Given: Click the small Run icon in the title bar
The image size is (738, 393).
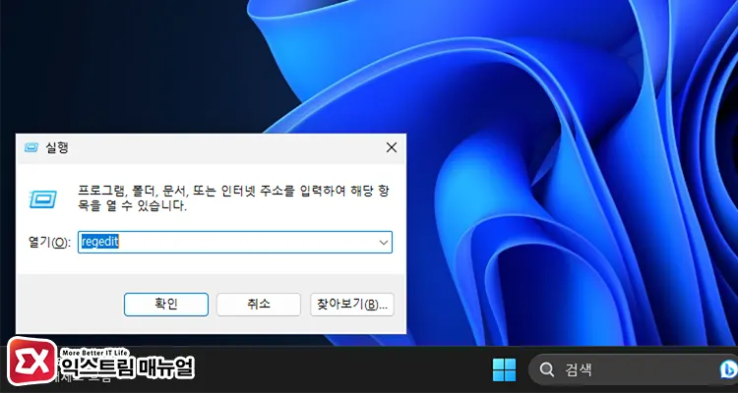Looking at the screenshot, I should click(31, 147).
